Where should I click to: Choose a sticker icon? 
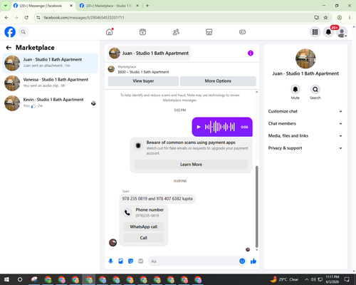130,261
